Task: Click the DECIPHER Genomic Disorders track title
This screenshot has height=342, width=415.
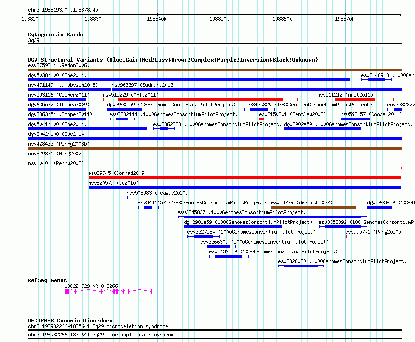Action: click(70, 320)
